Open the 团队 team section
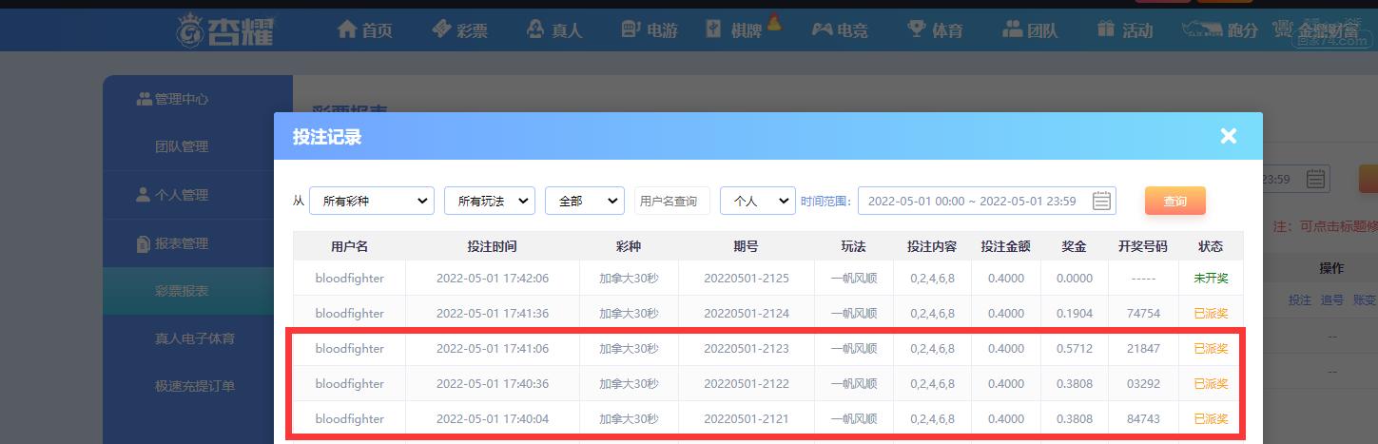1378x444 pixels. tap(1030, 30)
